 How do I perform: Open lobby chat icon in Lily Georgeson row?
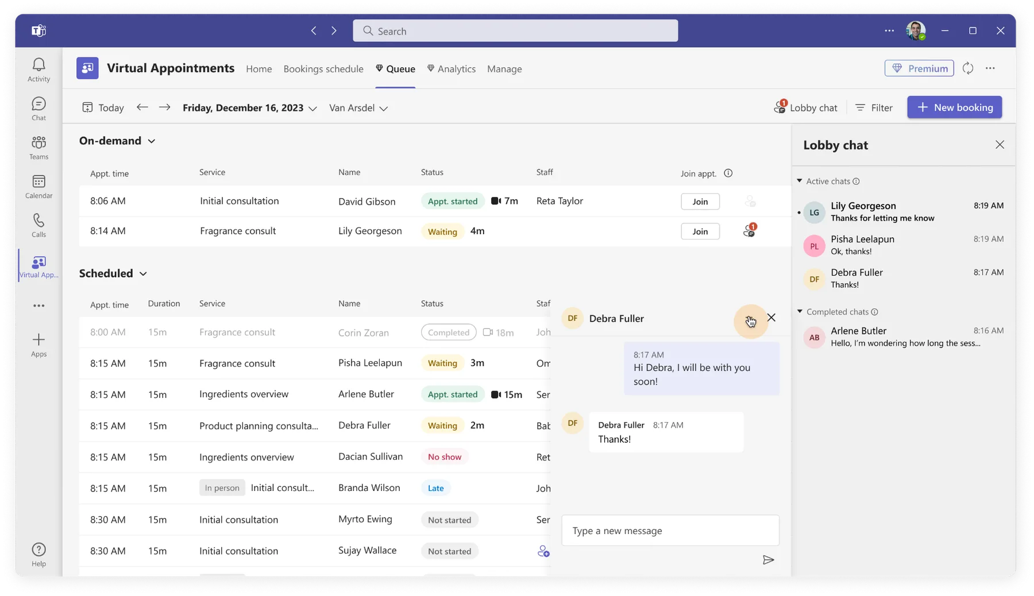(749, 231)
